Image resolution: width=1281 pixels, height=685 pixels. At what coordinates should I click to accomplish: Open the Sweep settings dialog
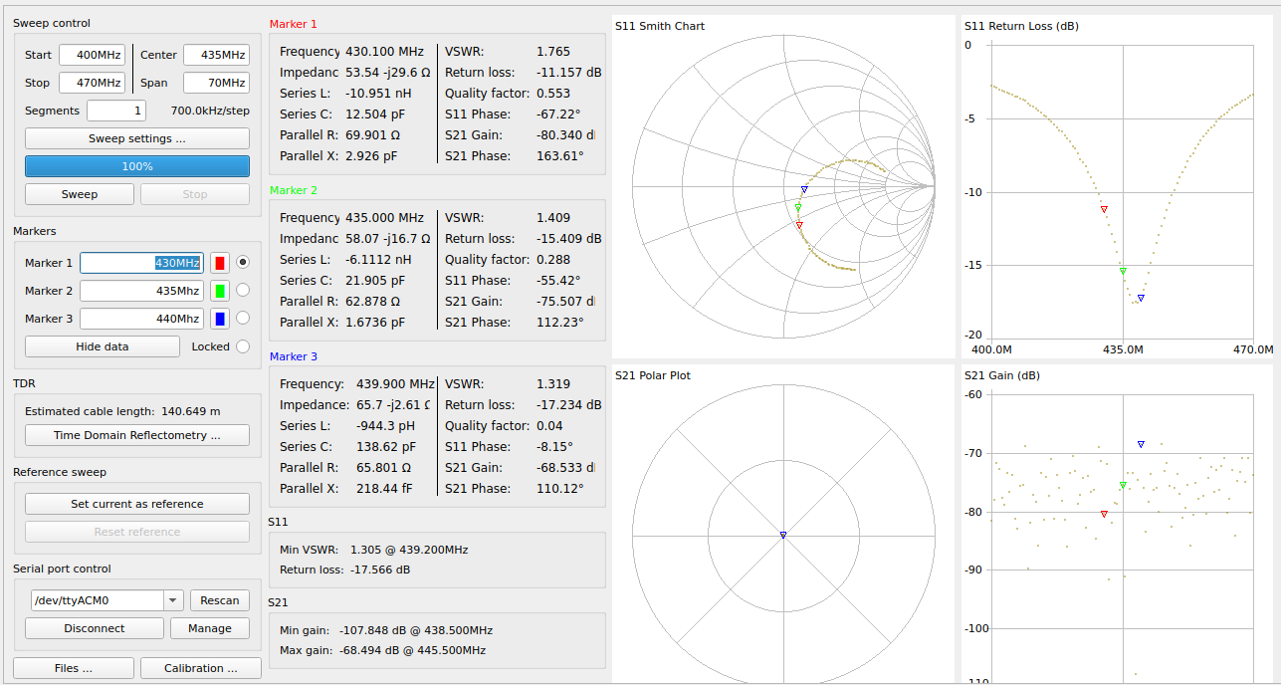pyautogui.click(x=137, y=138)
